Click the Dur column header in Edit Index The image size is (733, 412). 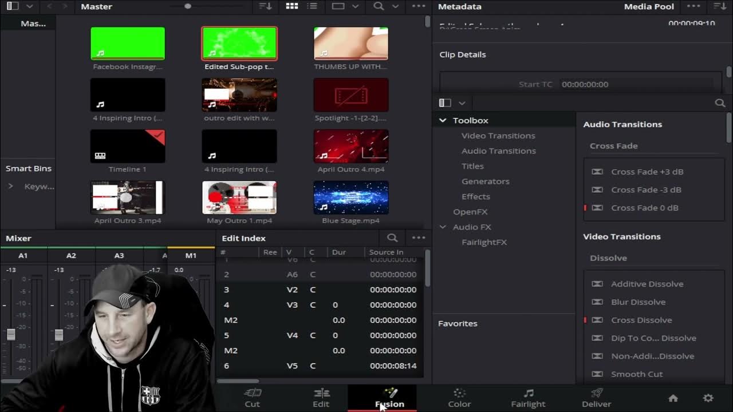point(339,252)
